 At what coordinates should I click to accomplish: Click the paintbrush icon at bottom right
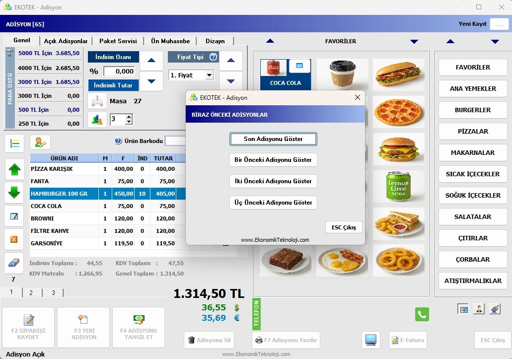(495, 309)
